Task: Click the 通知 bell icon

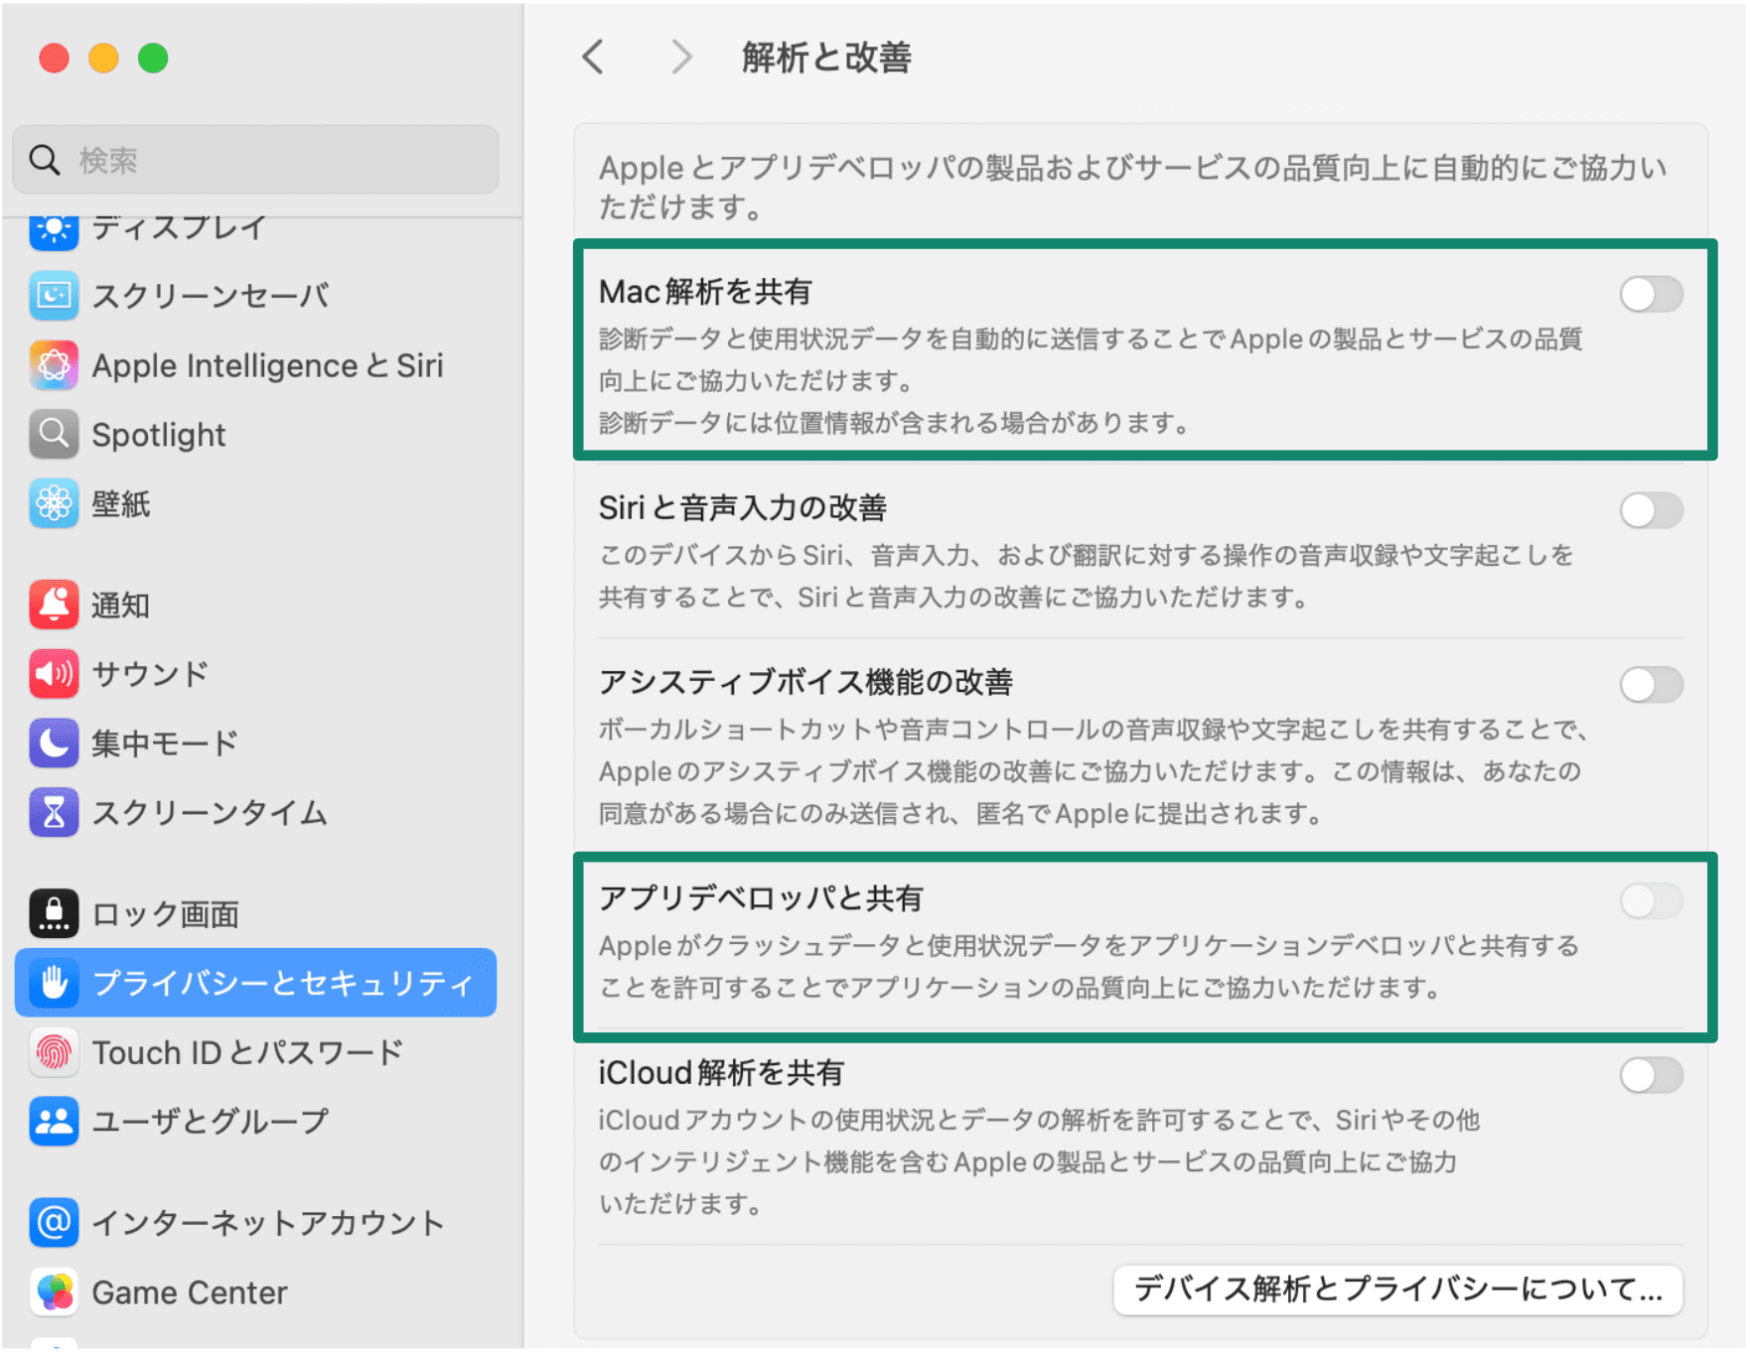Action: click(x=53, y=605)
